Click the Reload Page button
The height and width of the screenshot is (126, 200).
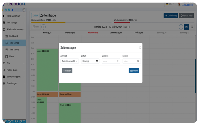click(x=186, y=16)
